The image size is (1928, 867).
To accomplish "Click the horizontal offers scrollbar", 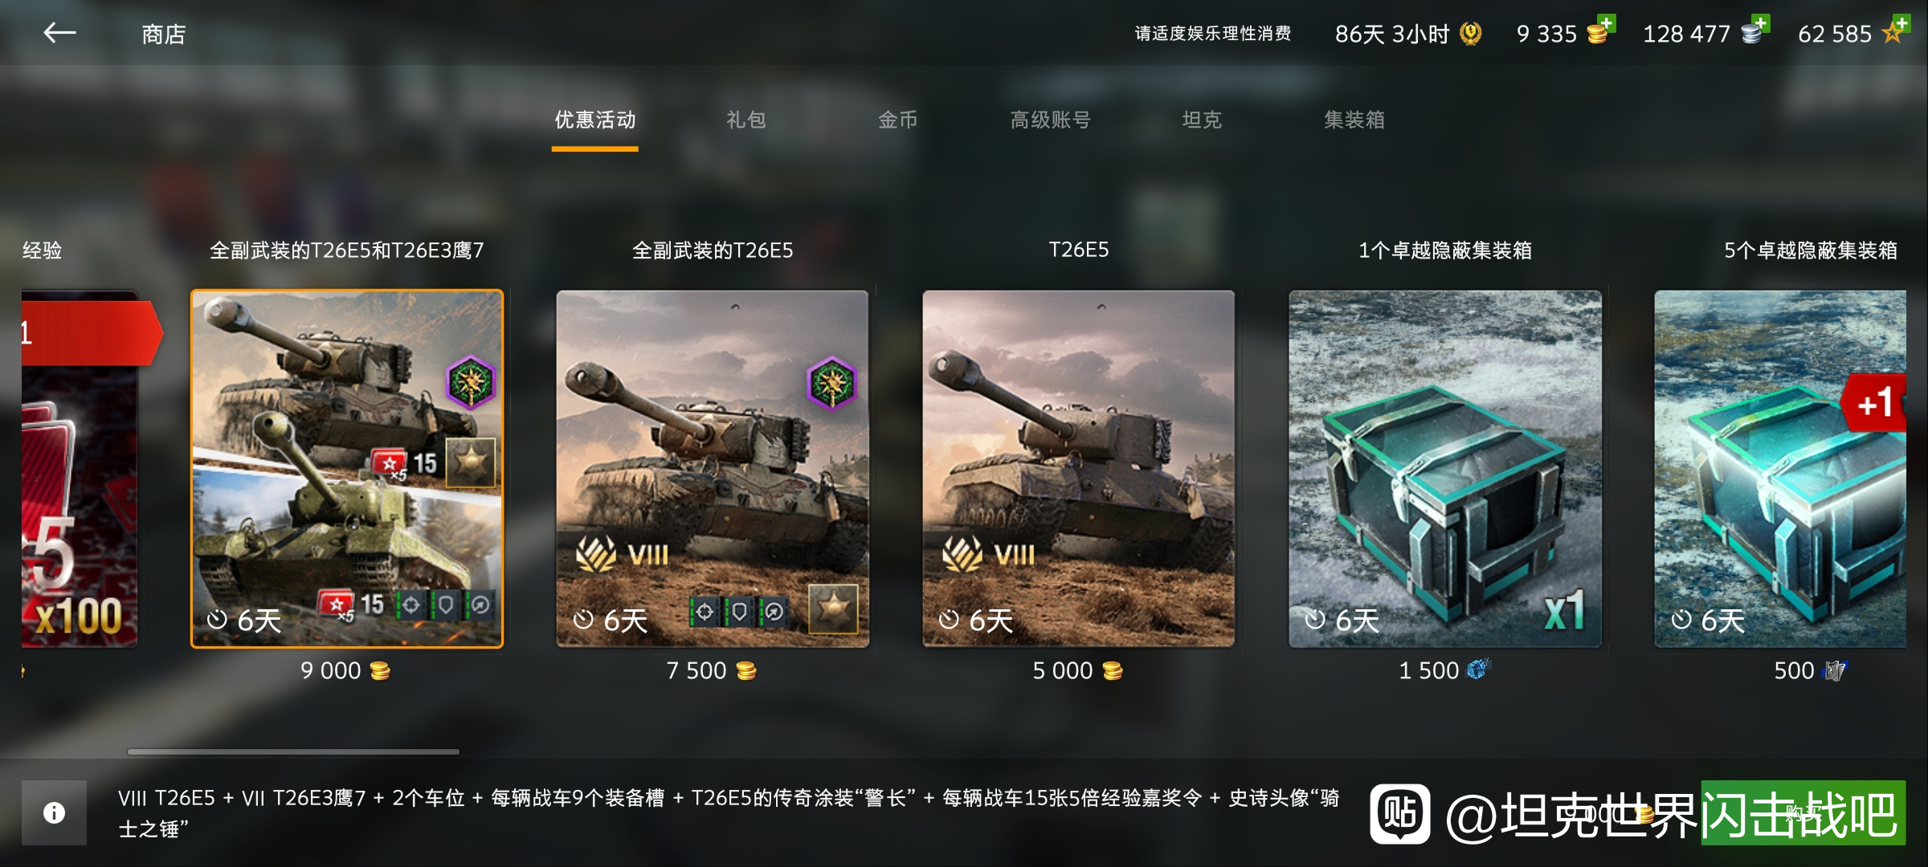I will coord(293,751).
